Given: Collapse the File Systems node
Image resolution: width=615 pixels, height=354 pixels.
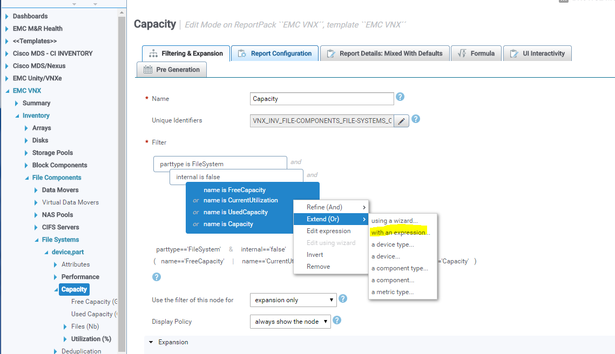Looking at the screenshot, I should 37,240.
